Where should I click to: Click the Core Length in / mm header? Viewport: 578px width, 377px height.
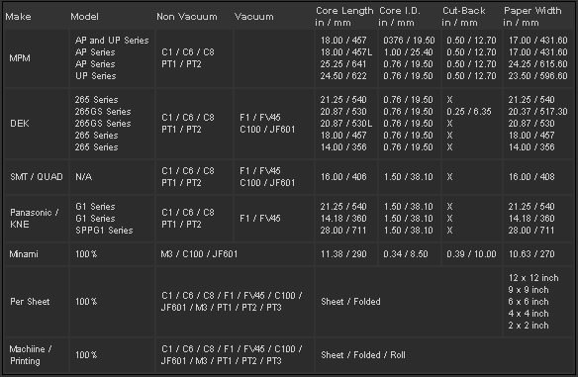pyautogui.click(x=344, y=17)
